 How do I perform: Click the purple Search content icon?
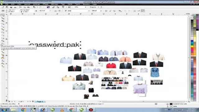point(48,7)
